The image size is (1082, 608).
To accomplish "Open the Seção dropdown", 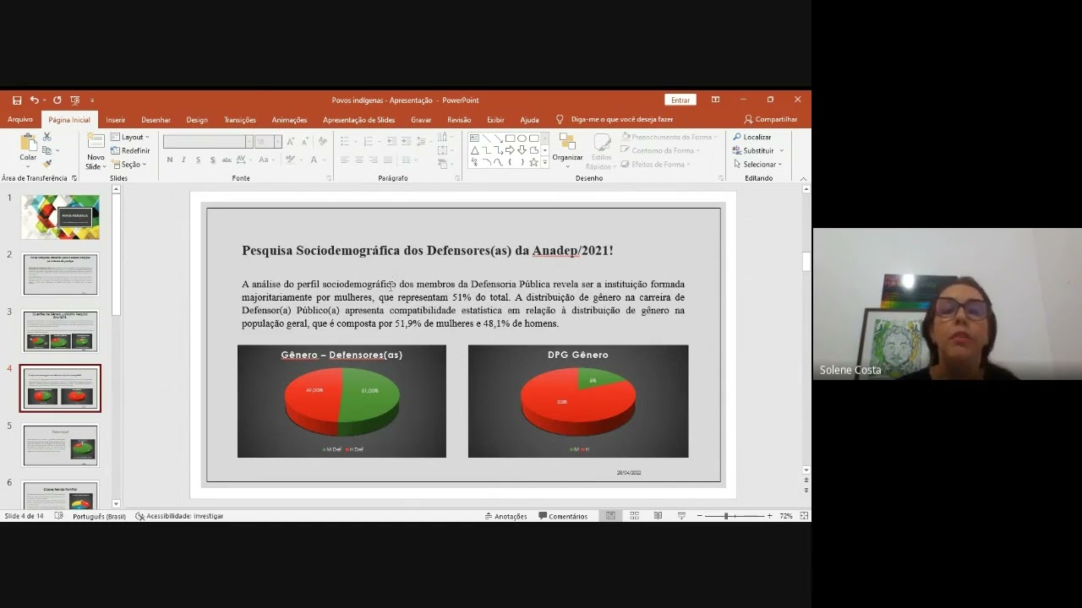I will (x=128, y=164).
